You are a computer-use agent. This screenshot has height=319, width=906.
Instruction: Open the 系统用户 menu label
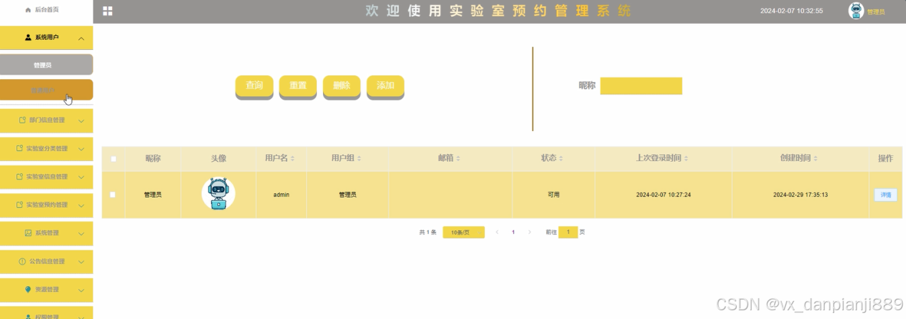46,38
